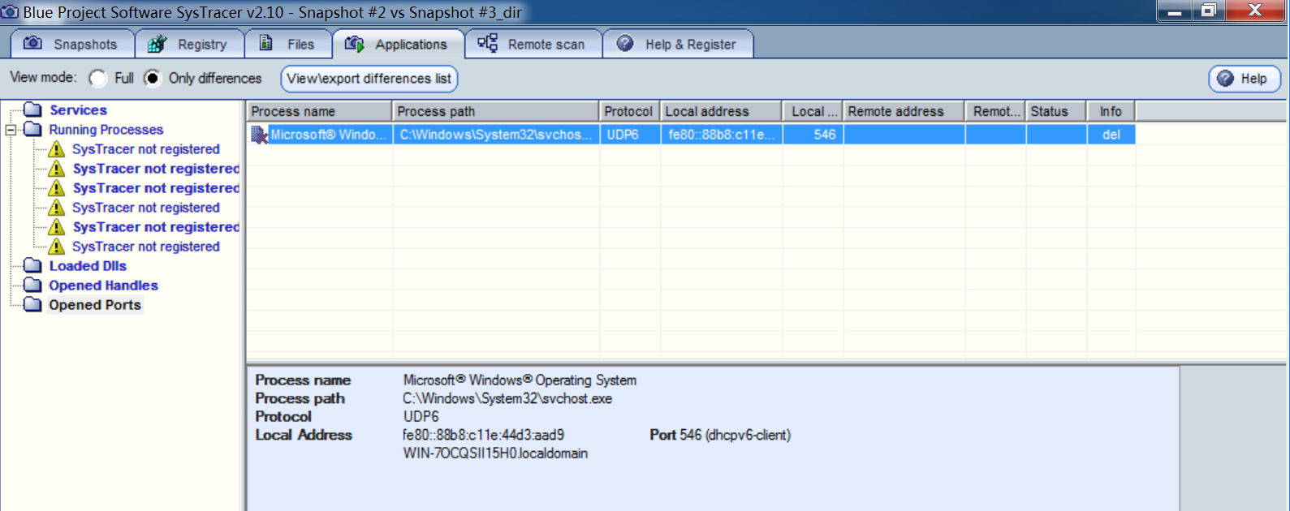
Task: Click the deleted process icon in the svchost row
Action: 260,135
